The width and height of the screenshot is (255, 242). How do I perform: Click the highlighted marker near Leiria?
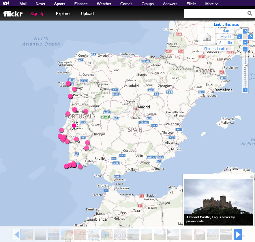point(74,126)
